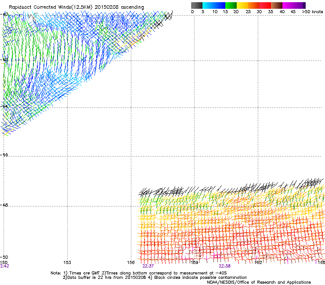Click the 153 longitude axis label

tap(67, 263)
